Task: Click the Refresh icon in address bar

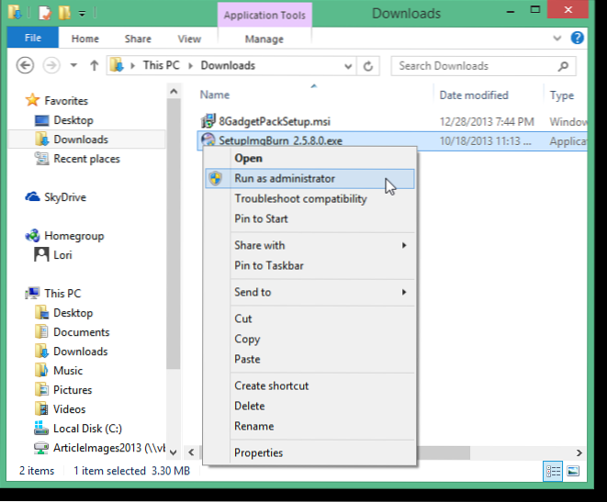Action: [x=368, y=66]
